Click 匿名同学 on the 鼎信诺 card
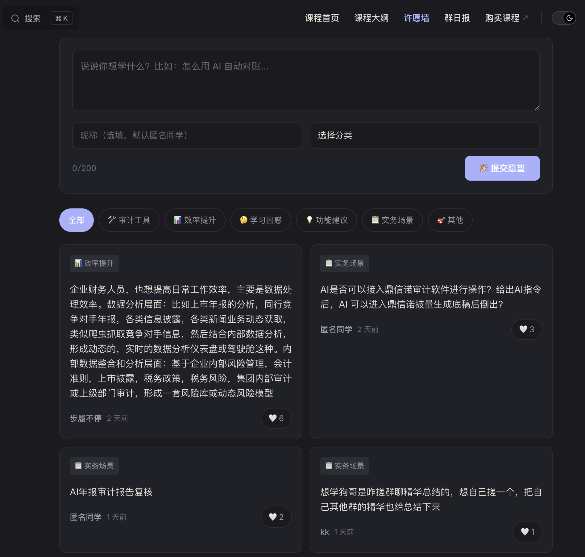Viewport: 585px width, 557px height. [x=336, y=329]
